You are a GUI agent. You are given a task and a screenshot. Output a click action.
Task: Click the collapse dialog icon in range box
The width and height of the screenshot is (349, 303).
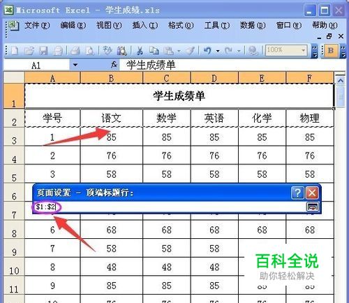coord(312,206)
